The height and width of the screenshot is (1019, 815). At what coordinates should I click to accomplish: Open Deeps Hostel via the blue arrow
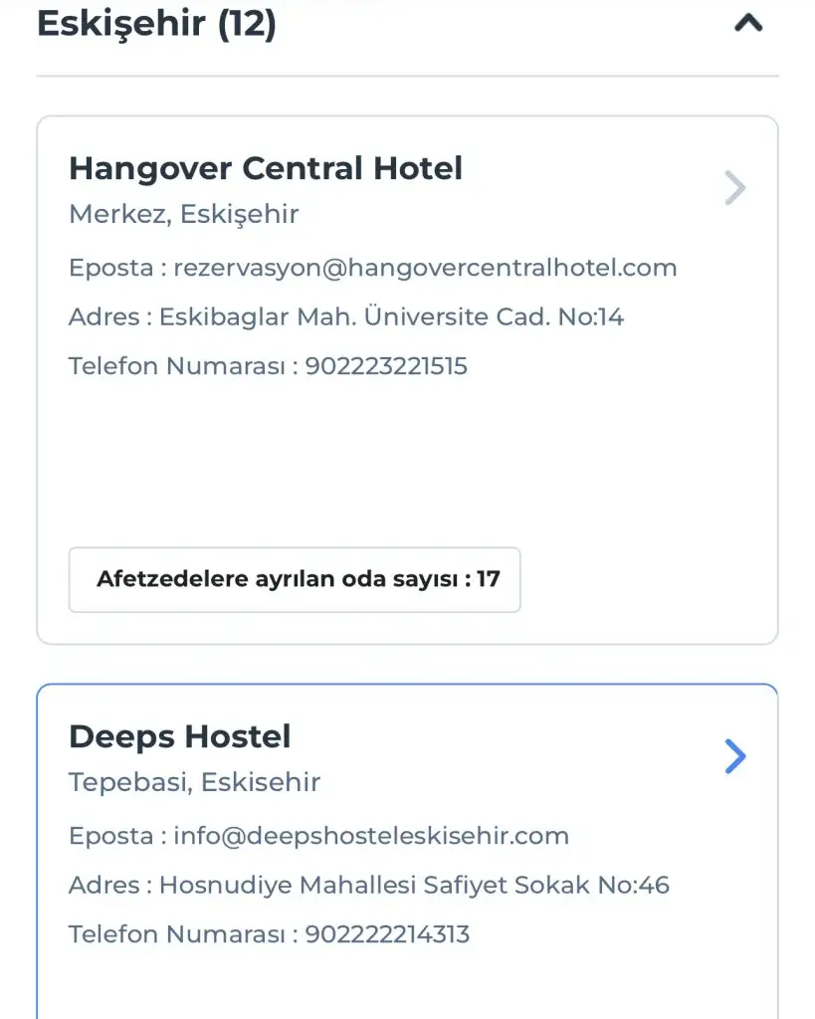click(734, 756)
